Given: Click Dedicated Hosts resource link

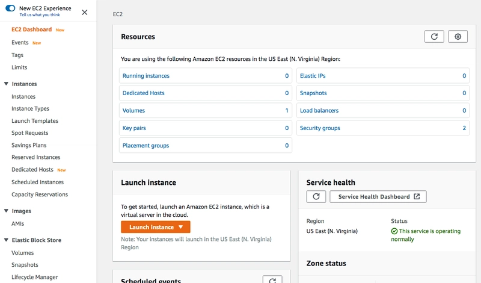Looking at the screenshot, I should (x=144, y=93).
